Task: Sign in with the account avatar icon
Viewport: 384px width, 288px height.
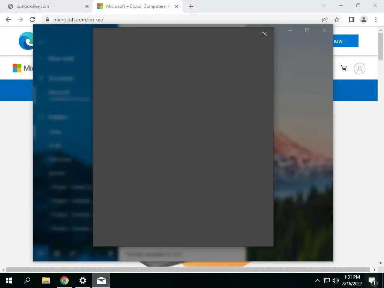Action: [x=360, y=69]
